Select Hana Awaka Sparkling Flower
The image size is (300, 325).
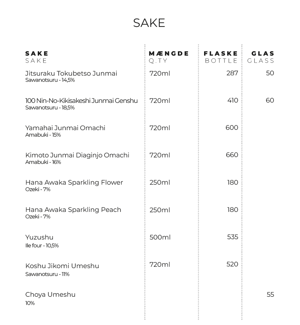(74, 183)
